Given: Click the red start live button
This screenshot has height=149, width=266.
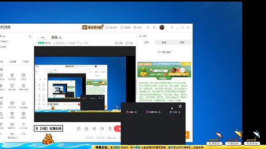Looking at the screenshot, I should coord(118,129).
